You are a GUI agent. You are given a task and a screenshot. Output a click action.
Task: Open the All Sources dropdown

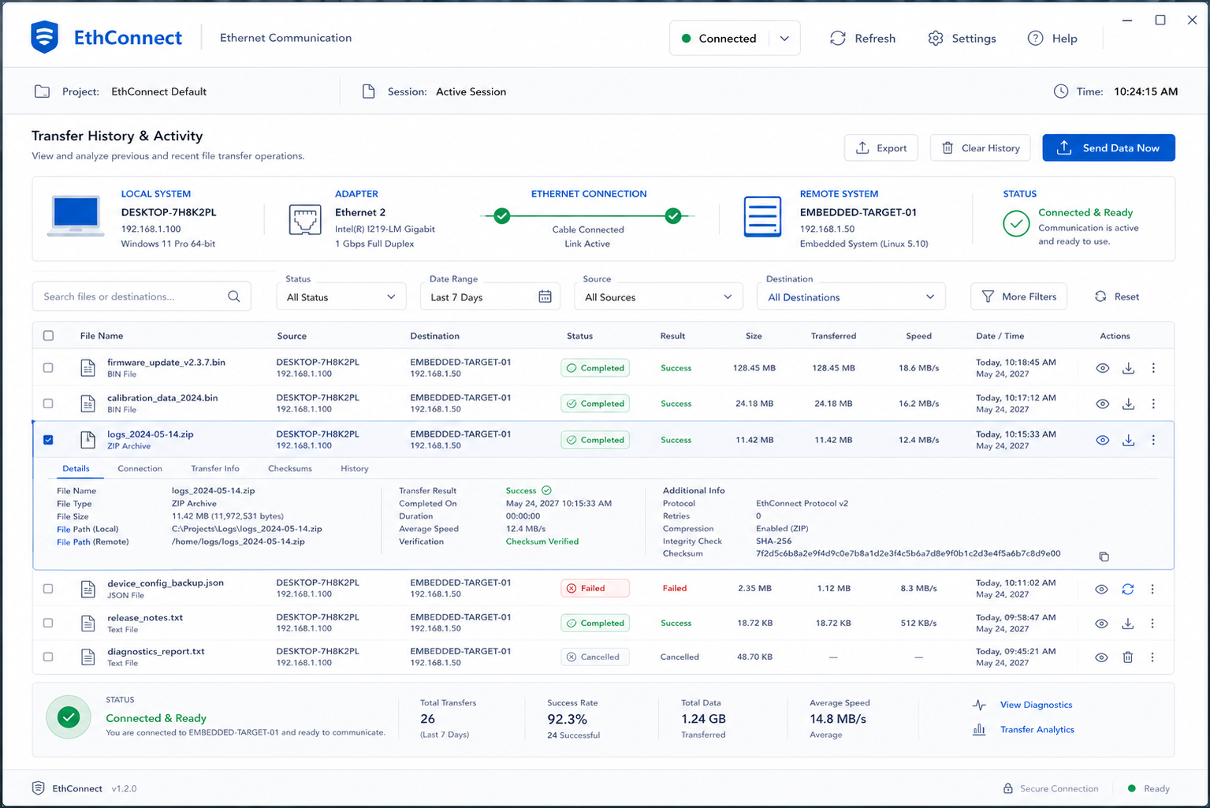659,296
